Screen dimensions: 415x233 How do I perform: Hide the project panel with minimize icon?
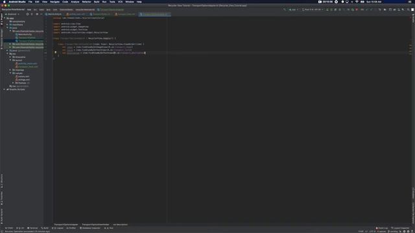(41, 14)
